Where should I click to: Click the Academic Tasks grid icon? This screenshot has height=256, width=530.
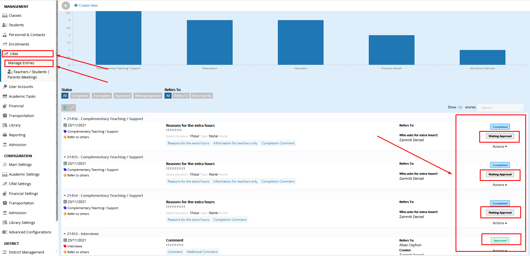(x=5, y=96)
